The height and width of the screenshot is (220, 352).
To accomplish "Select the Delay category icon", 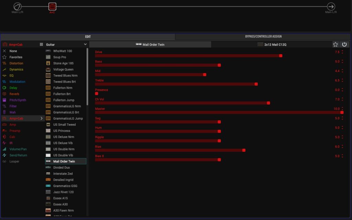I will [4, 88].
